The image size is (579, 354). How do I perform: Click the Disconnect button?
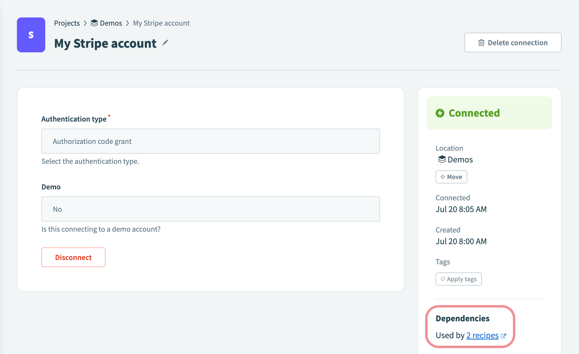click(73, 257)
